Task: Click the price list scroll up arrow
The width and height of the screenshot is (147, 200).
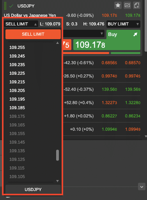Action: tap(57, 43)
